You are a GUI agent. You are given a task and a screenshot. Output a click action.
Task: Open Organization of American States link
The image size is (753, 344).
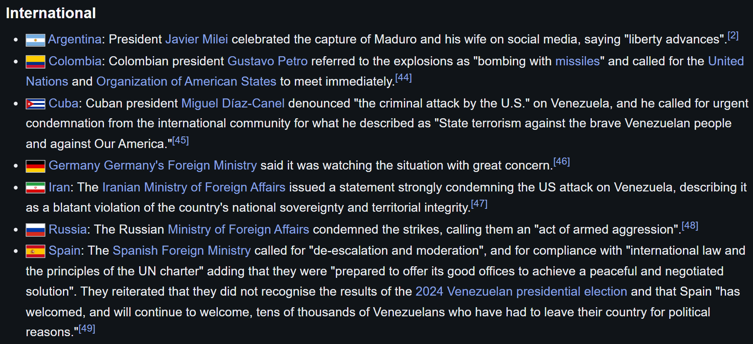(x=186, y=81)
